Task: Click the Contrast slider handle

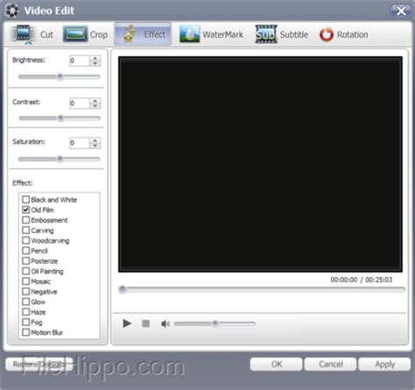Action: pos(60,118)
